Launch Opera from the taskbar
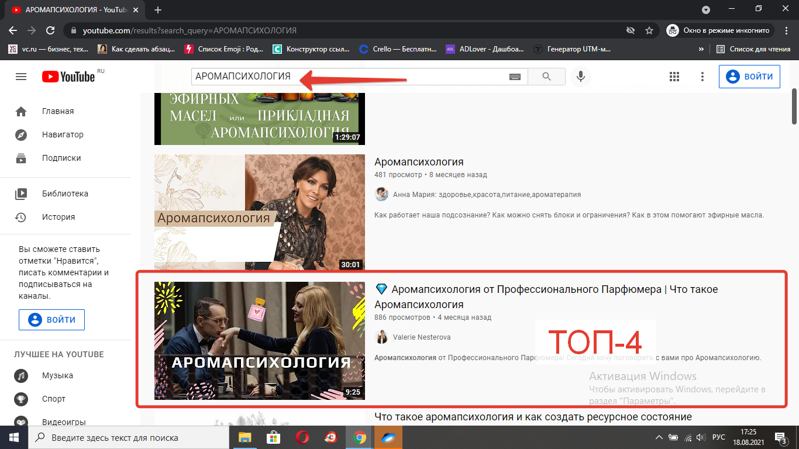The image size is (799, 449). pyautogui.click(x=302, y=437)
